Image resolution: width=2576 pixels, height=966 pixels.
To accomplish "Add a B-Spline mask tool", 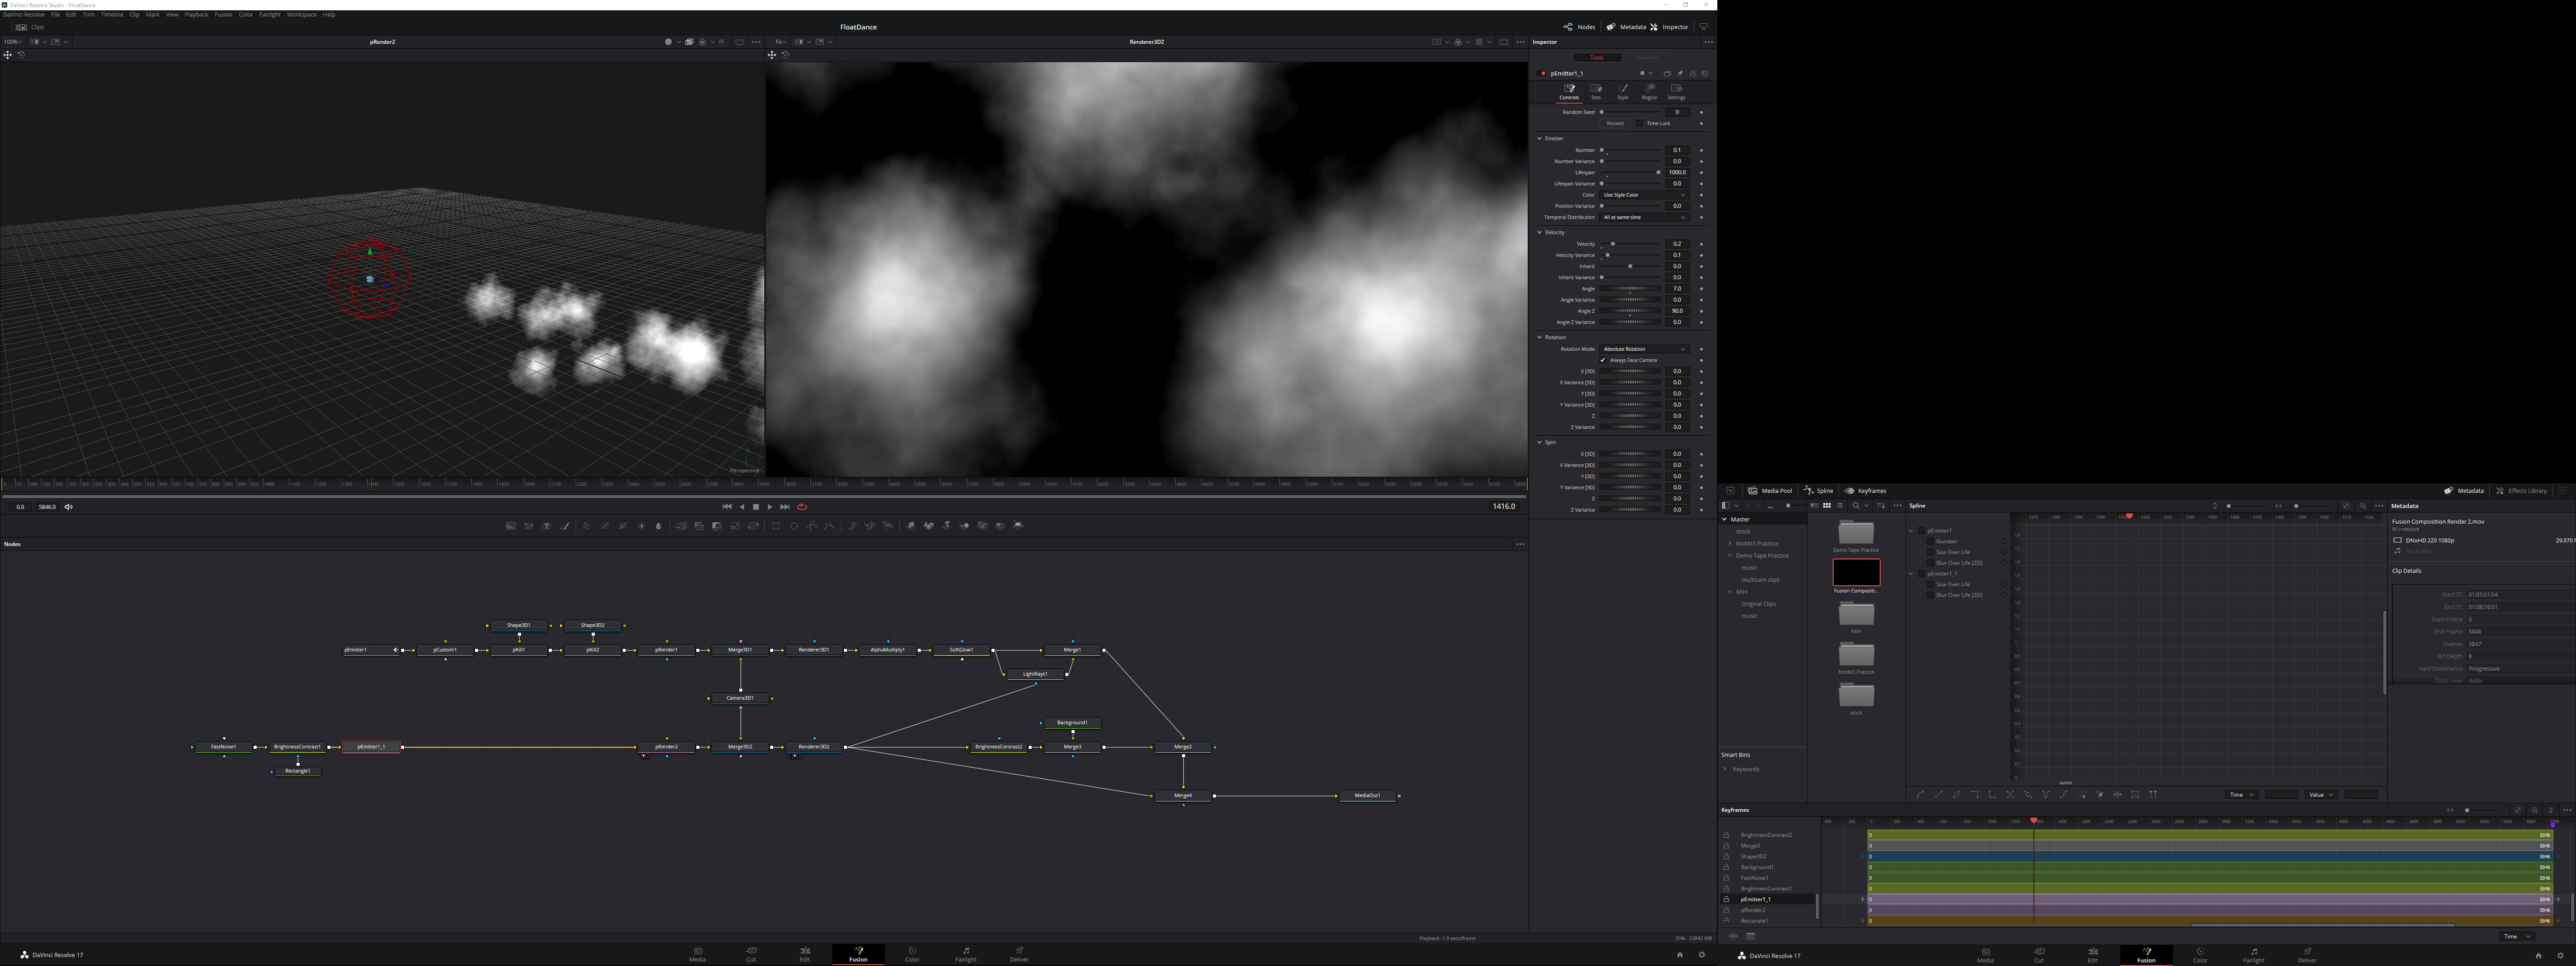I will [830, 525].
